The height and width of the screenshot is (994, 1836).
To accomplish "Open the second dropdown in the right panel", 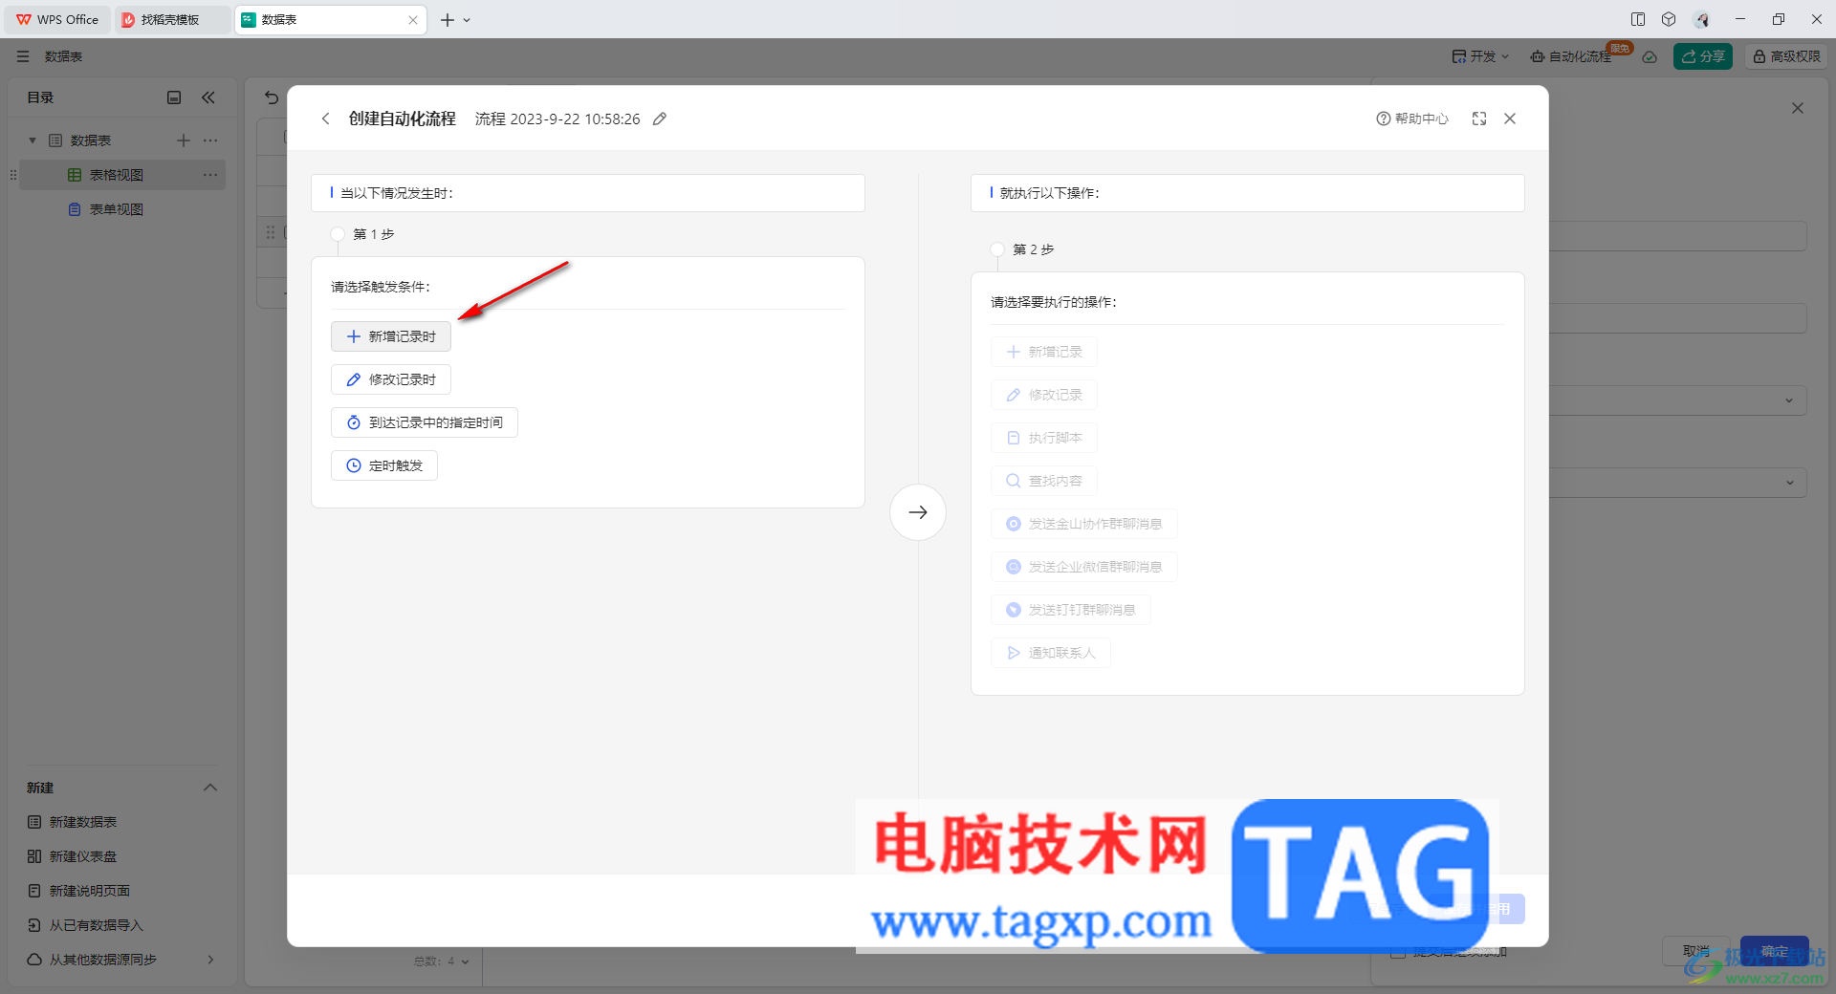I will click(x=1789, y=483).
